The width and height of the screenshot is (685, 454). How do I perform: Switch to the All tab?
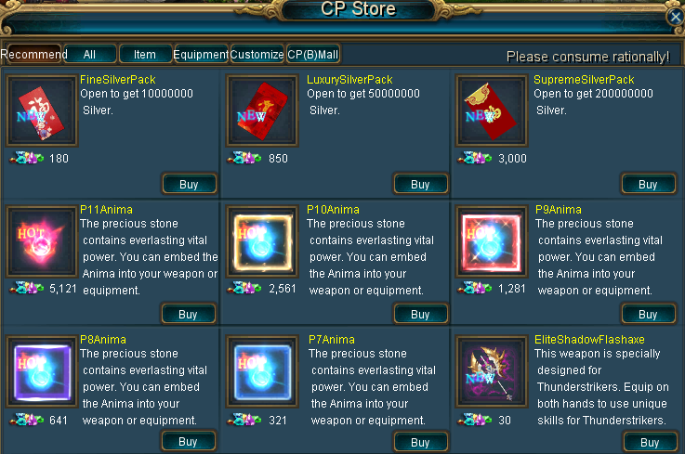tap(90, 54)
